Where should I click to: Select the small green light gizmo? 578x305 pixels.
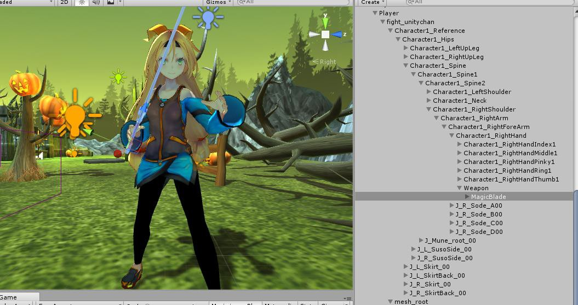(x=118, y=77)
